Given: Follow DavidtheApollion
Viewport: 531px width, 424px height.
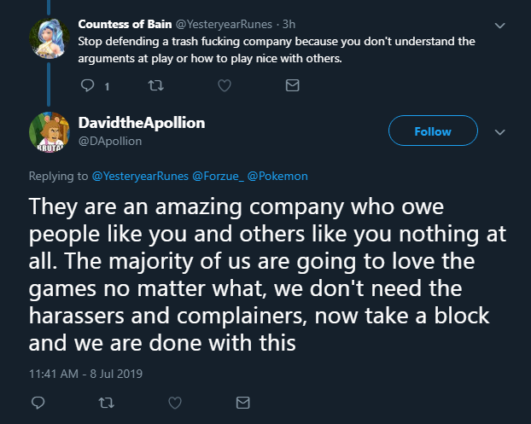Looking at the screenshot, I should tap(432, 131).
